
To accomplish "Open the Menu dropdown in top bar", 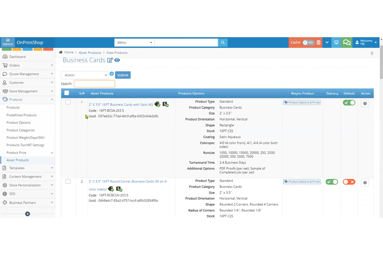I will click(x=134, y=42).
